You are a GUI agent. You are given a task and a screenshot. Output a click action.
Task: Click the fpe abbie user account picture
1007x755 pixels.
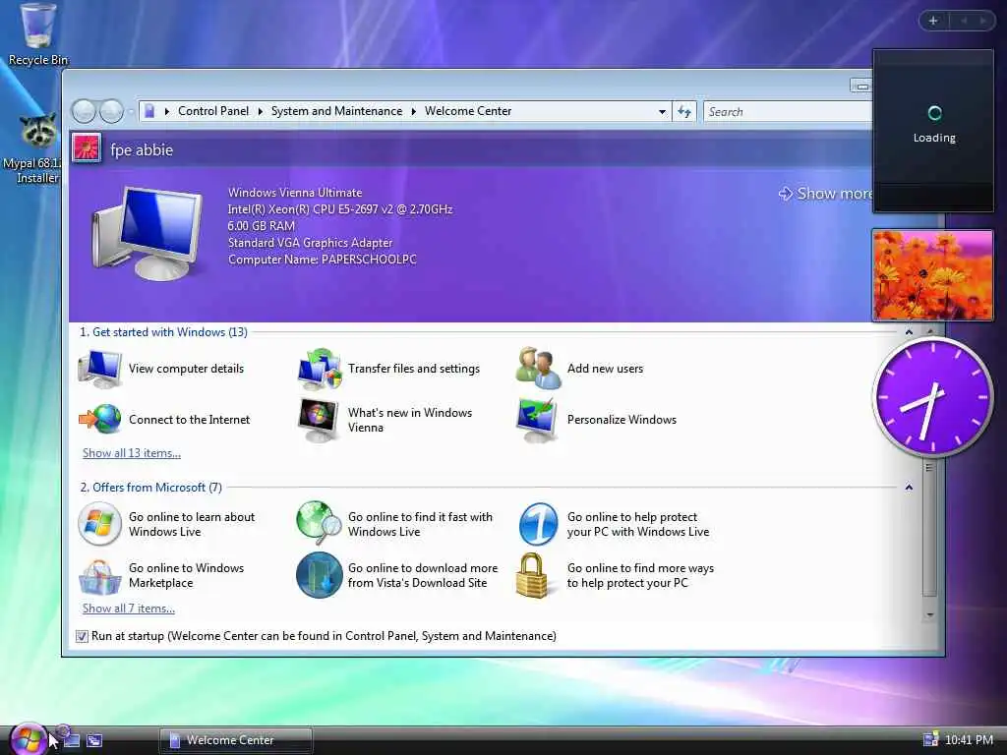pos(87,149)
